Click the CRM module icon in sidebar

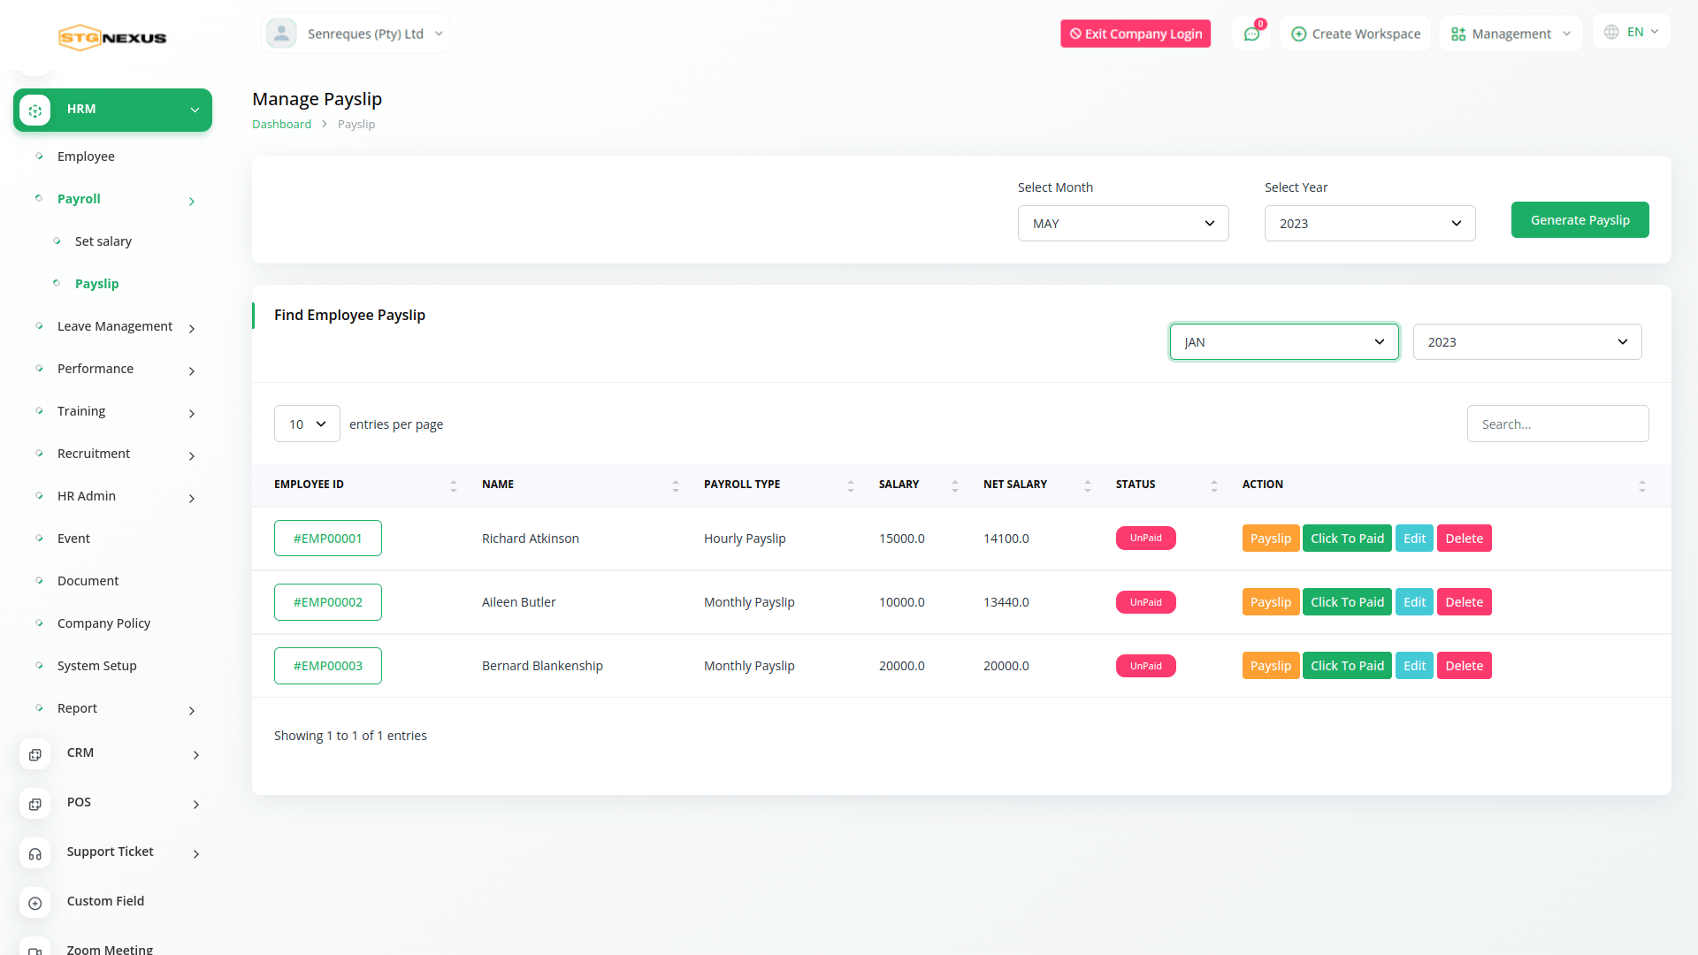pos(34,754)
